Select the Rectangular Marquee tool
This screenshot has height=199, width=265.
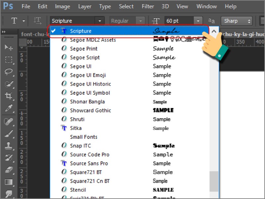(x=9, y=60)
